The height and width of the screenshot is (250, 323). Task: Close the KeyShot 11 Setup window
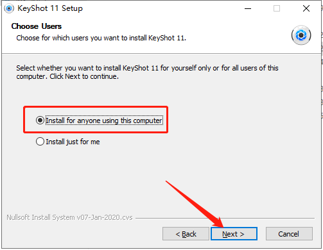(306, 8)
